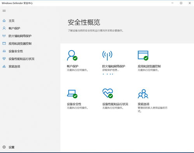Click the 设备安全性 tile title
Viewport: 194px width, 153px height.
74,104
